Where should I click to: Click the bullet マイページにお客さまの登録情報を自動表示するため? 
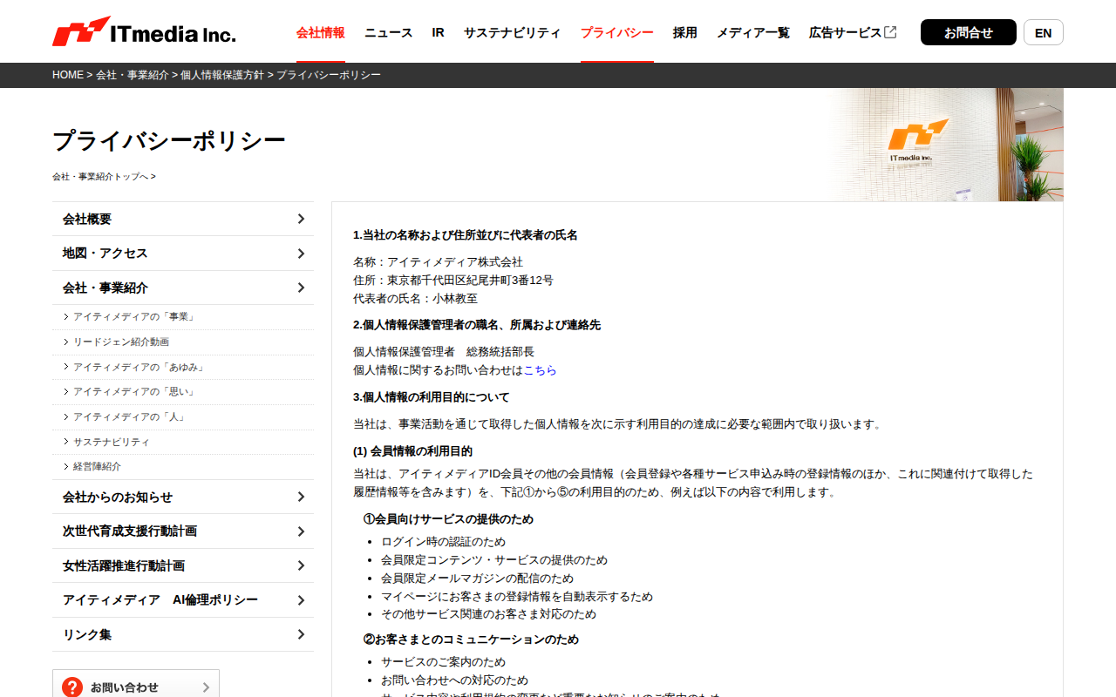coord(517,597)
